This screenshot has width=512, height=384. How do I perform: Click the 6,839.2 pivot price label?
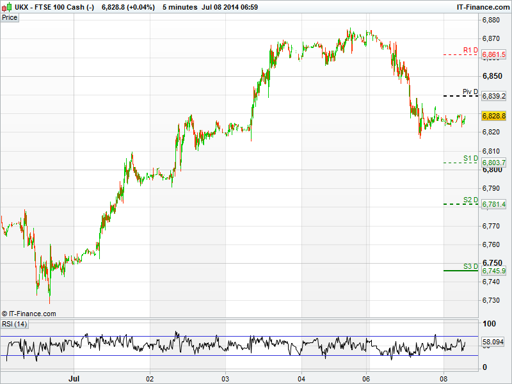point(493,96)
